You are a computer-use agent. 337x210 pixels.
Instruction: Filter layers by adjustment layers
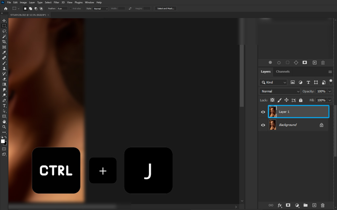tap(300, 82)
